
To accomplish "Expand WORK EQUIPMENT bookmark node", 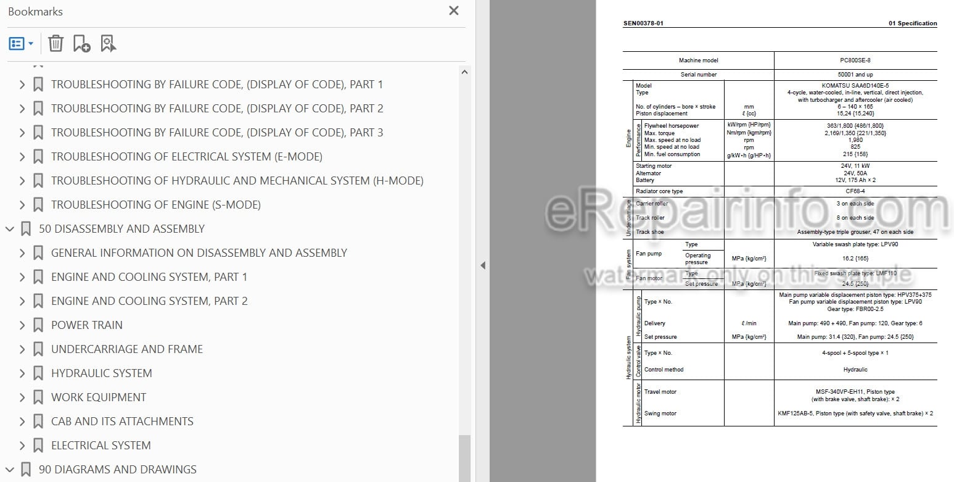I will point(22,397).
